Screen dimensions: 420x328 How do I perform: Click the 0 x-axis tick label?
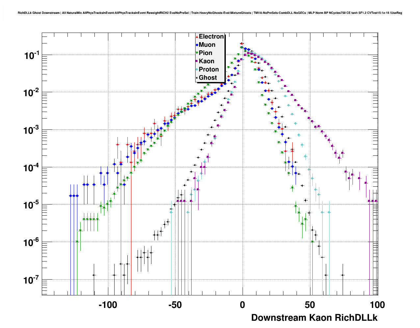[243, 305]
